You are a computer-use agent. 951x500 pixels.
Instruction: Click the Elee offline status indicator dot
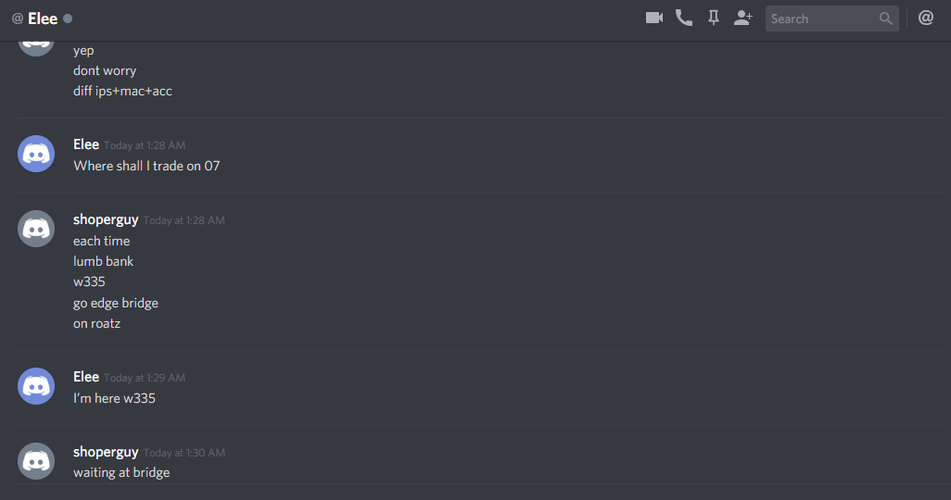click(x=68, y=19)
